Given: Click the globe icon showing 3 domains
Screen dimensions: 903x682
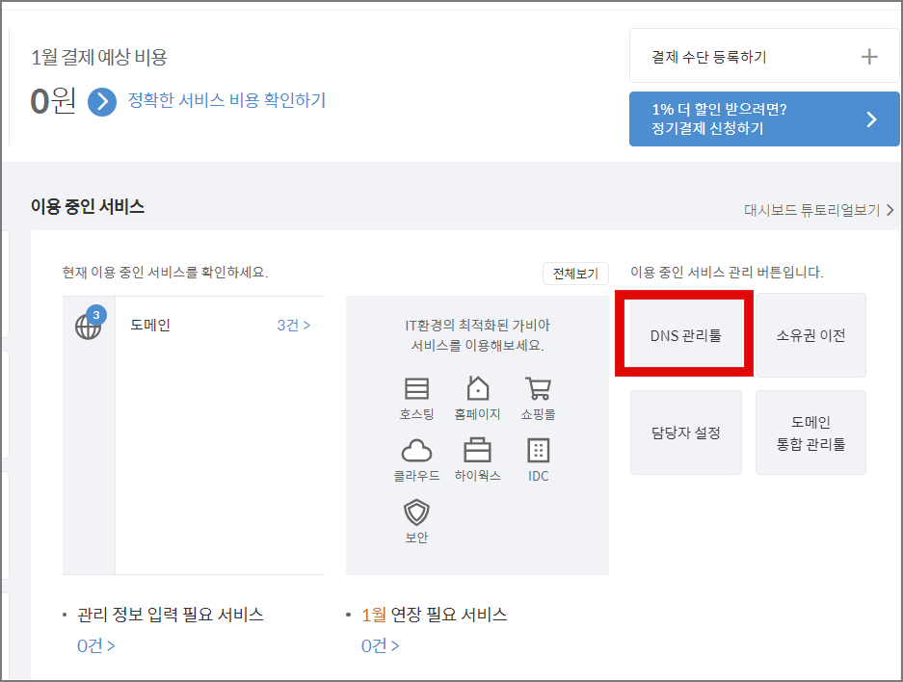Looking at the screenshot, I should pos(89,326).
